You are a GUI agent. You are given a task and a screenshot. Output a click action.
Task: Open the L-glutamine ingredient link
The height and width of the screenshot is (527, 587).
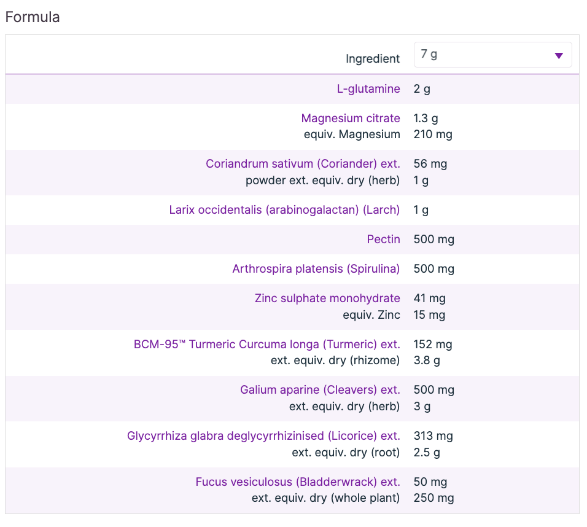(x=368, y=89)
